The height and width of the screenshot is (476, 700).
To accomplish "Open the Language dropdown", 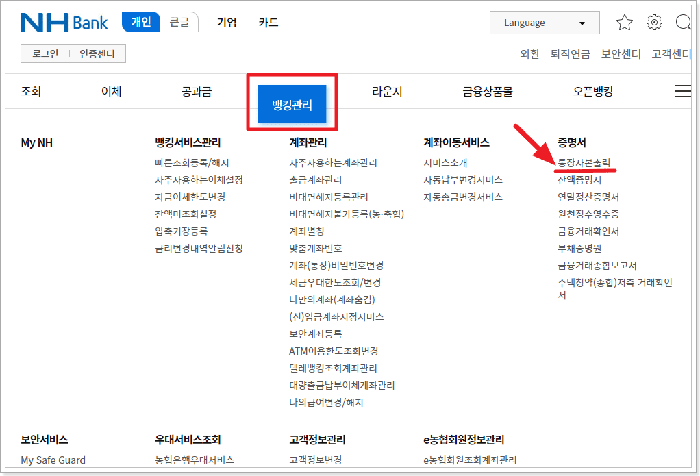I will (x=544, y=23).
